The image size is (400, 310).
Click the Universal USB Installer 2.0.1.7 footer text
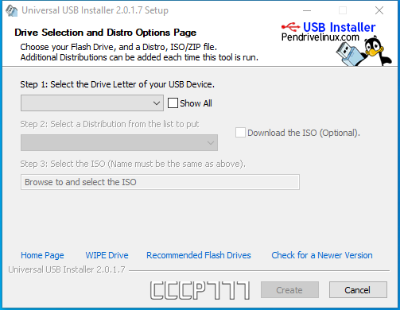67,269
